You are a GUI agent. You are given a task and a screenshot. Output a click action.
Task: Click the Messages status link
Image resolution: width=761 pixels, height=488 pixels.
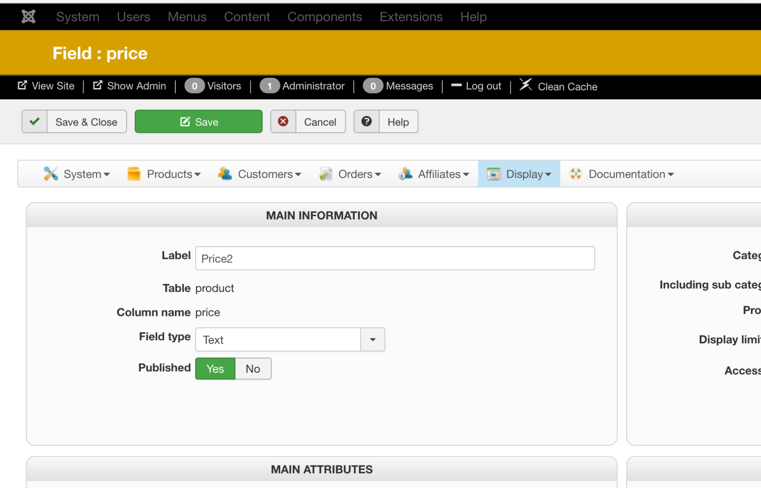(409, 86)
